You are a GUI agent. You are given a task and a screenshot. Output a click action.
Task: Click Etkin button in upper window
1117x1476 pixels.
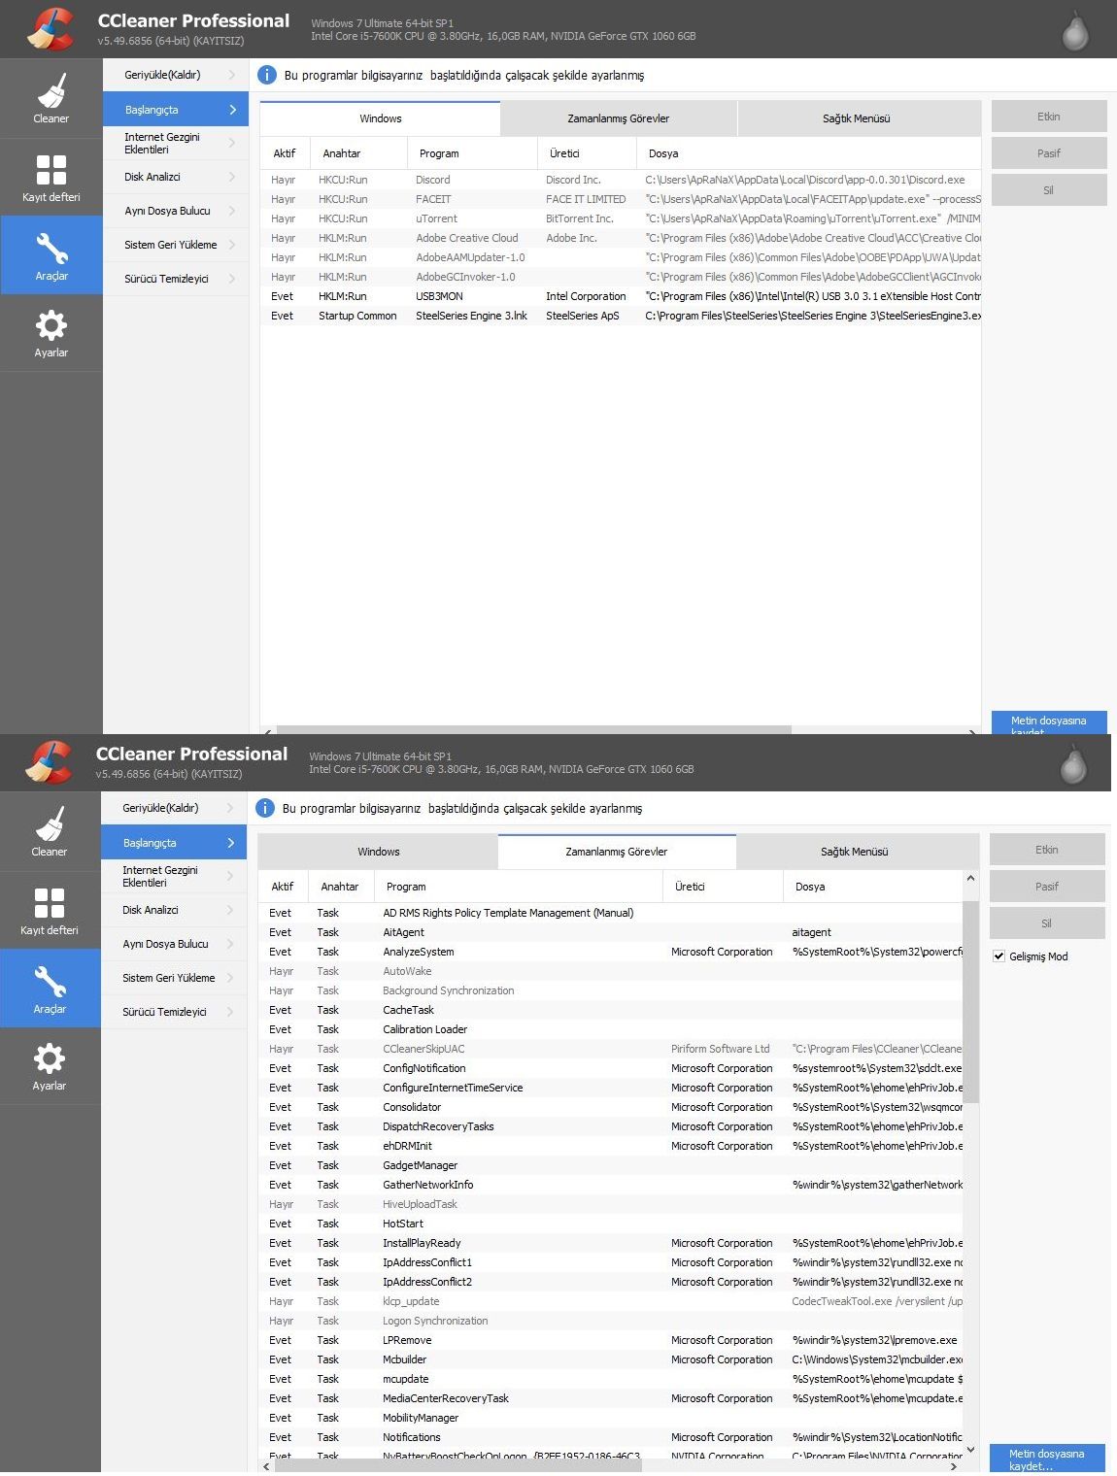[x=1049, y=117]
